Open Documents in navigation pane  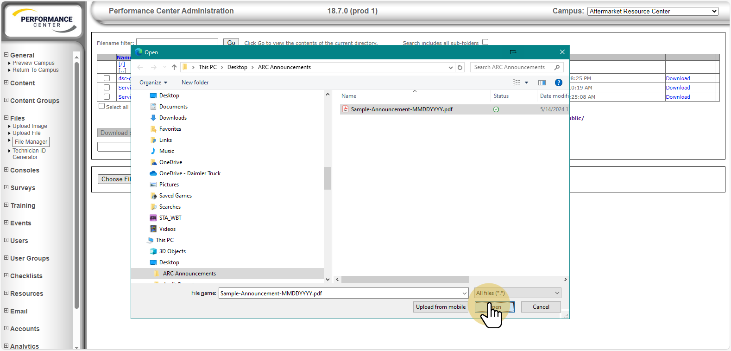(x=173, y=107)
